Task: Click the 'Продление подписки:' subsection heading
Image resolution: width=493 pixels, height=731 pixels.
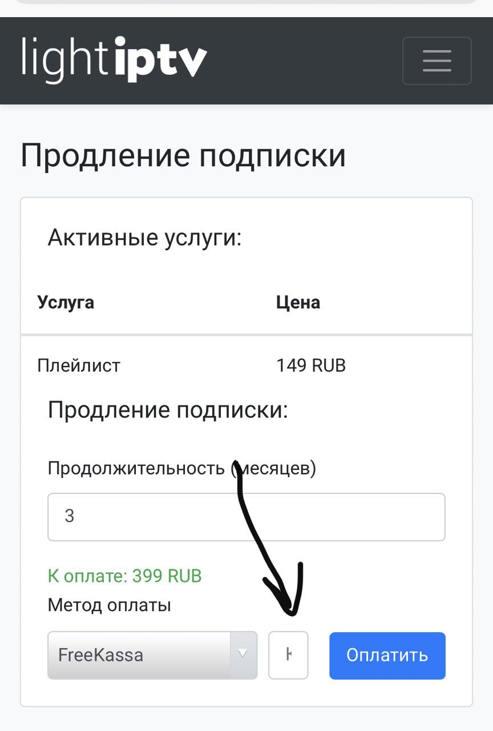Action: pos(168,410)
